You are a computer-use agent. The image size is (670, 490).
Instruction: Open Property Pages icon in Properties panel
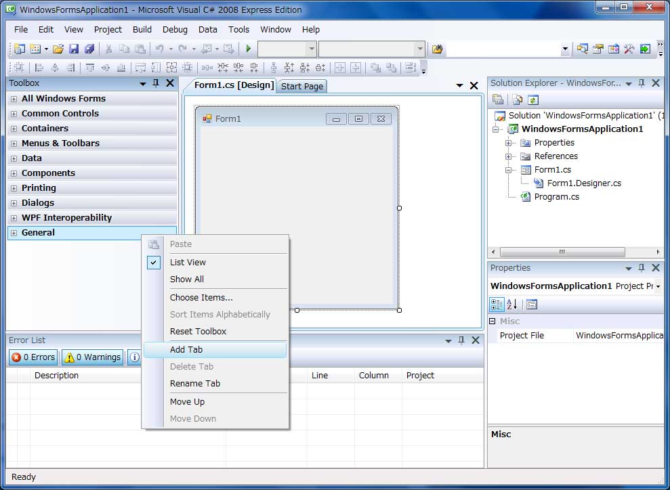point(532,305)
